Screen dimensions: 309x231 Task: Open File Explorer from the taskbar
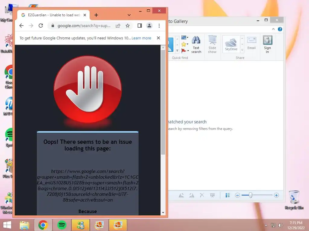[x=24, y=225]
